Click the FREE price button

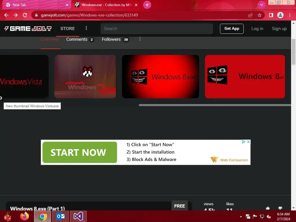180,206
